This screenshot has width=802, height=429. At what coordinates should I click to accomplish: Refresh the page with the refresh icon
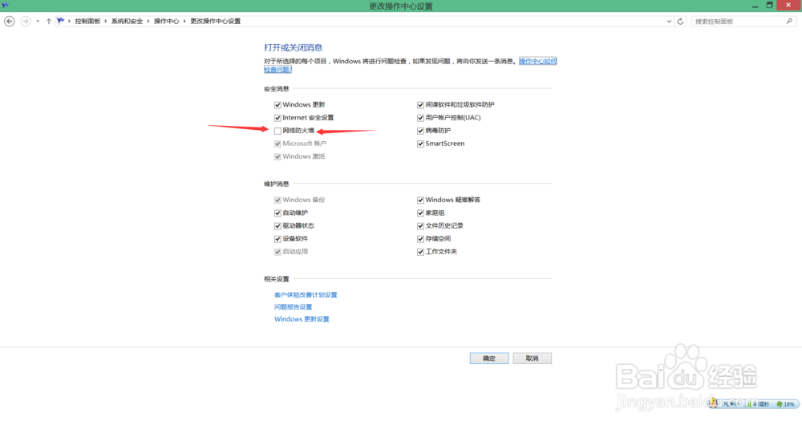(680, 22)
